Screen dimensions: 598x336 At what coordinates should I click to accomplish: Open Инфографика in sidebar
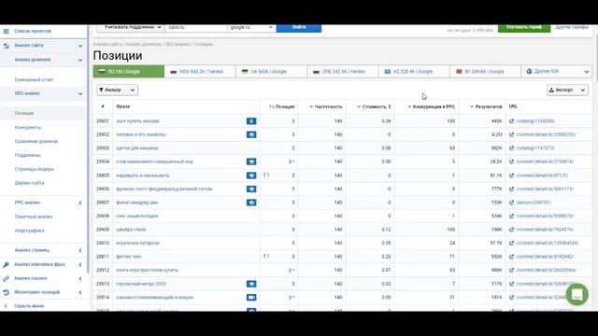[x=29, y=231]
